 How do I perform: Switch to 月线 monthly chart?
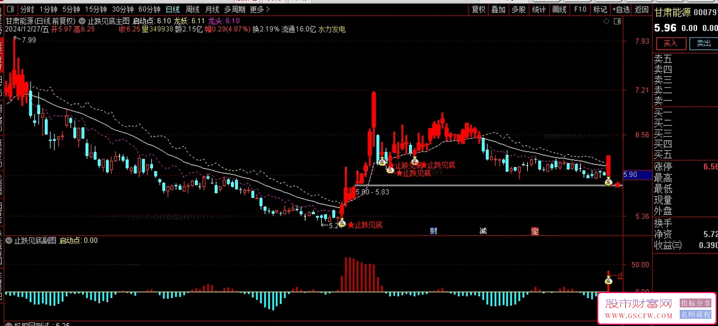tap(212, 10)
